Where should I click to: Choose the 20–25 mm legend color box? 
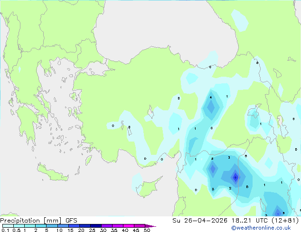tap(85, 226)
